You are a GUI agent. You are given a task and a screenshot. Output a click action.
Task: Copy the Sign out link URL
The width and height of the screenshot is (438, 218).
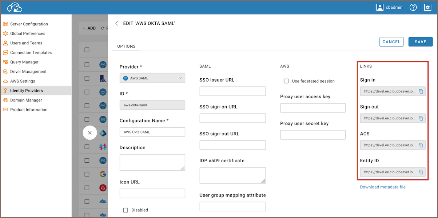pyautogui.click(x=421, y=118)
